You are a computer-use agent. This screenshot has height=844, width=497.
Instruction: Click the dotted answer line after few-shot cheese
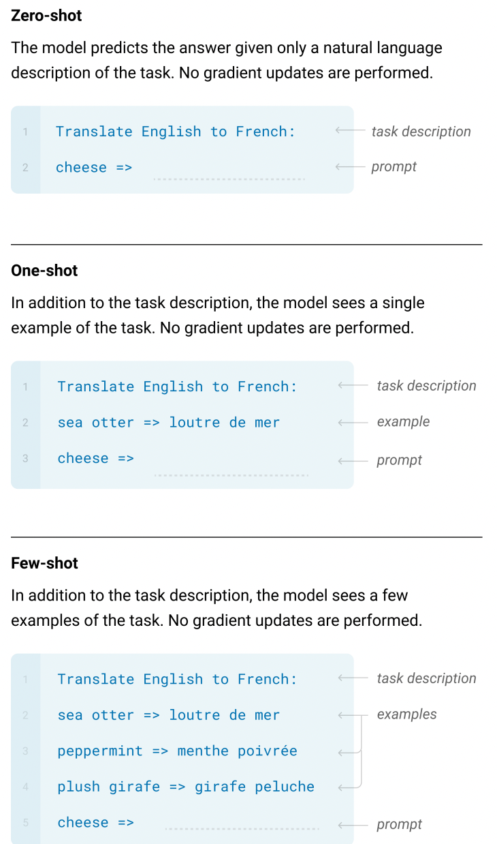pyautogui.click(x=242, y=829)
